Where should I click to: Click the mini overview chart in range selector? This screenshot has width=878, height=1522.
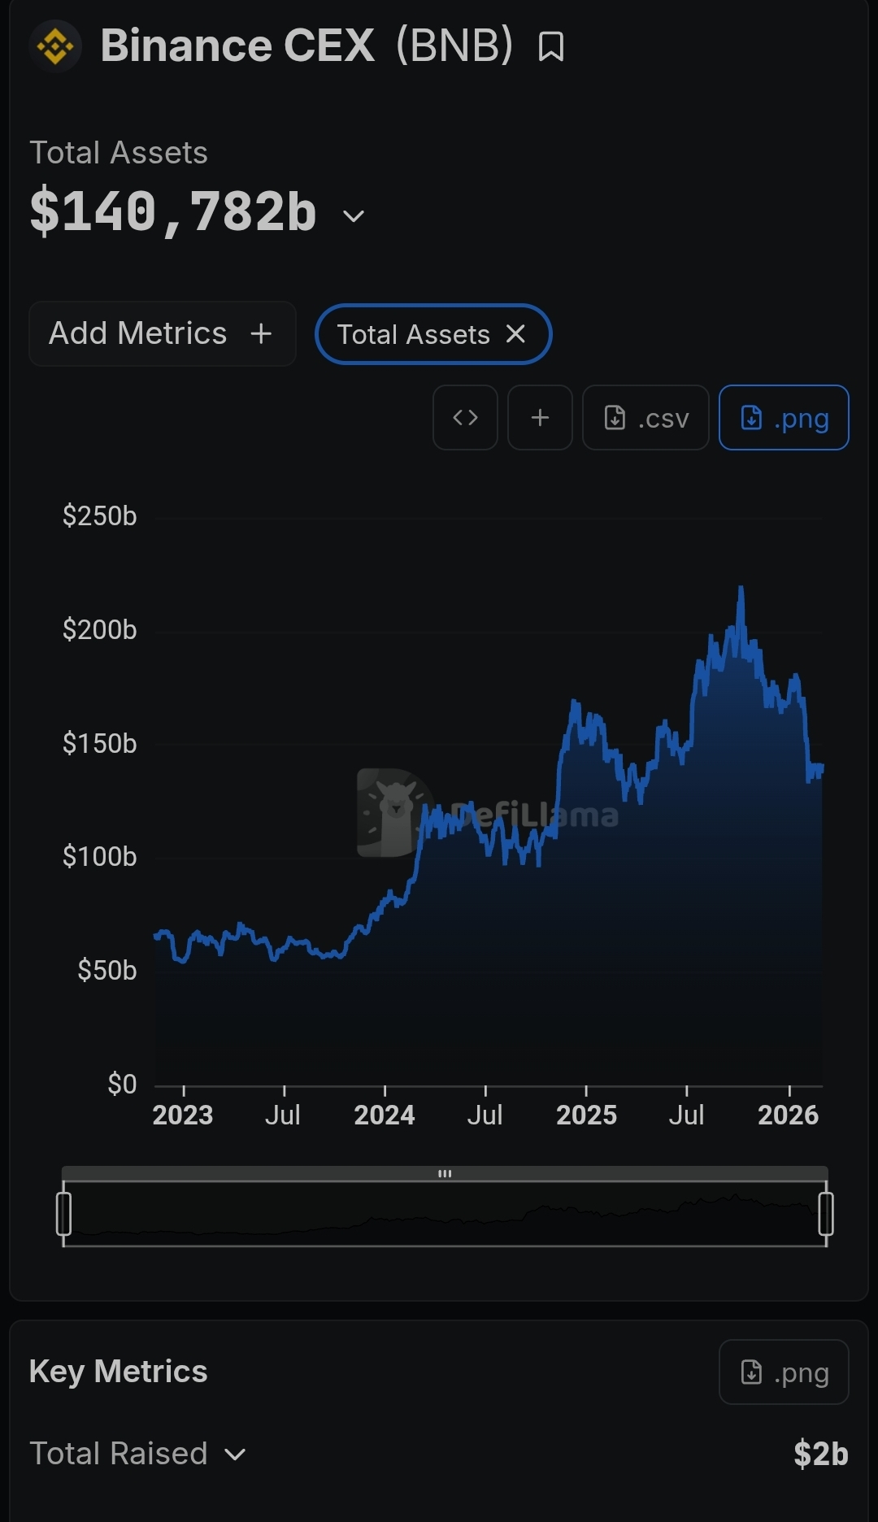pyautogui.click(x=445, y=1215)
